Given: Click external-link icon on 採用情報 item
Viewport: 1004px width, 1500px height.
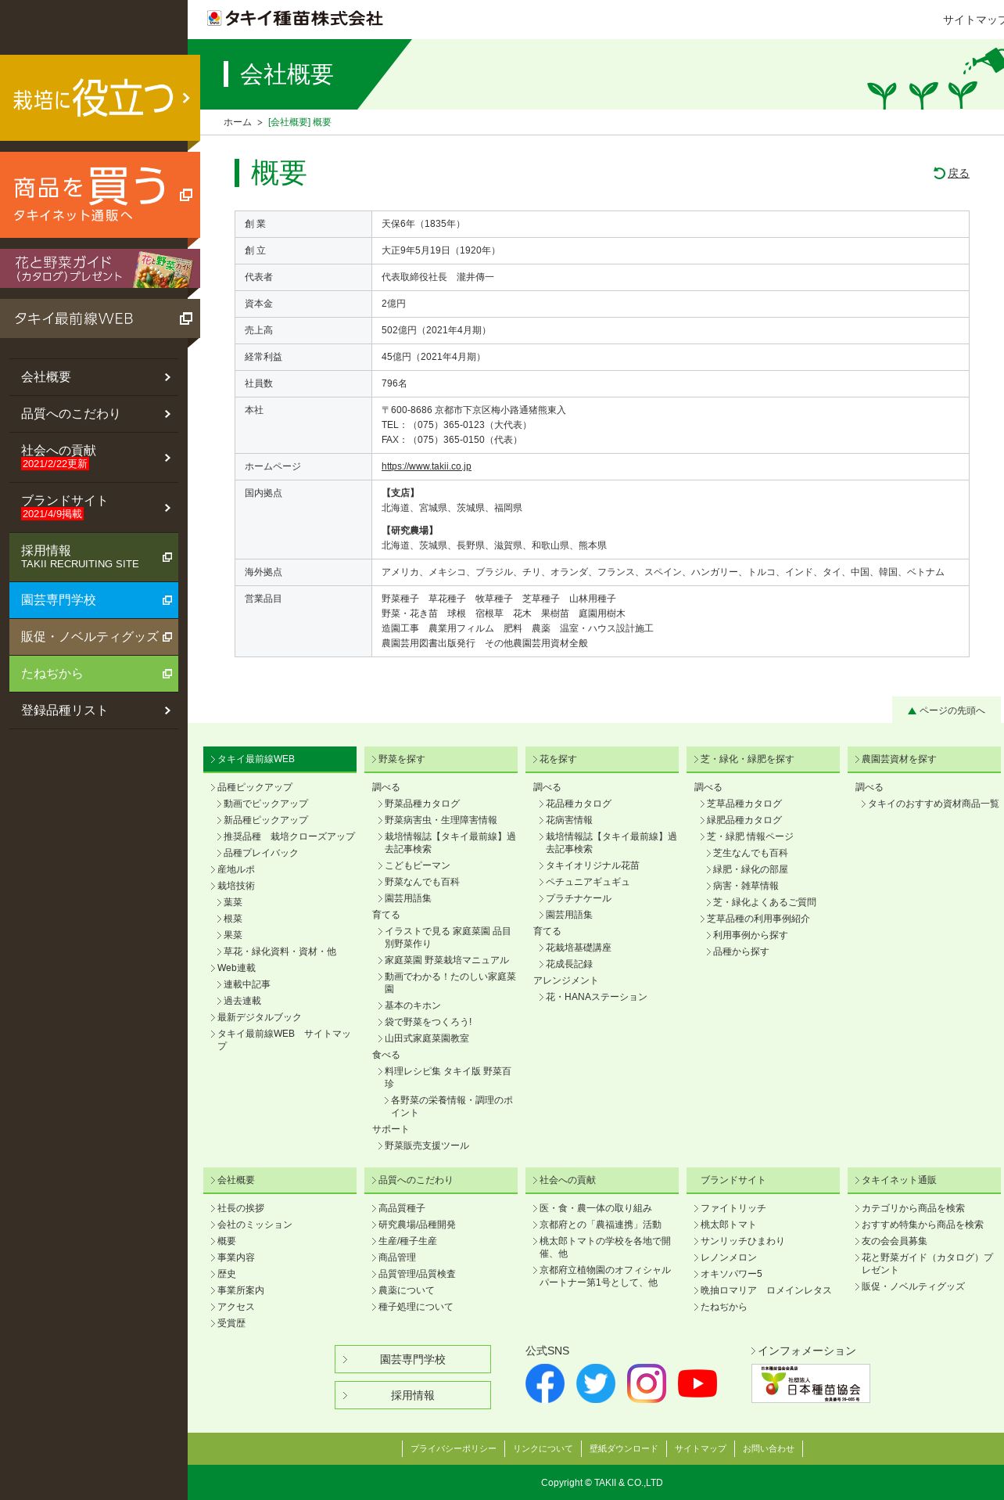Looking at the screenshot, I should tap(167, 557).
